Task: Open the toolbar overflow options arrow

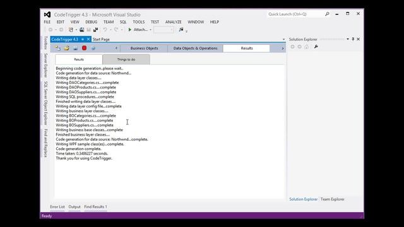Action: coord(187,31)
